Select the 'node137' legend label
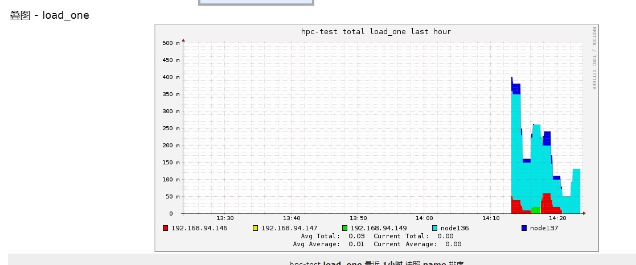The width and height of the screenshot is (636, 265). click(x=544, y=228)
